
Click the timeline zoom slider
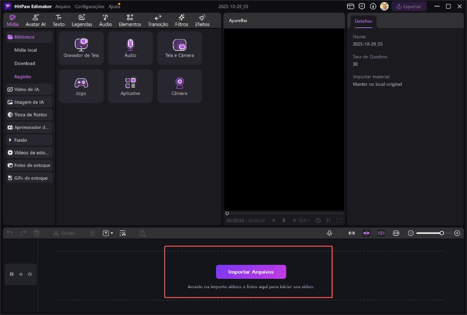click(428, 233)
